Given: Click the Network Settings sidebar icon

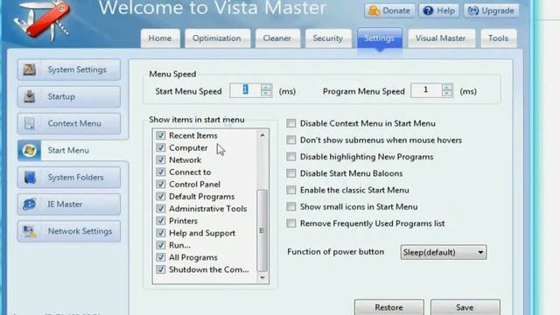Looking at the screenshot, I should (30, 231).
